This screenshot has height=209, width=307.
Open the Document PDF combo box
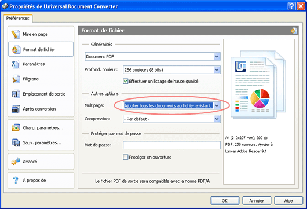coord(152,57)
